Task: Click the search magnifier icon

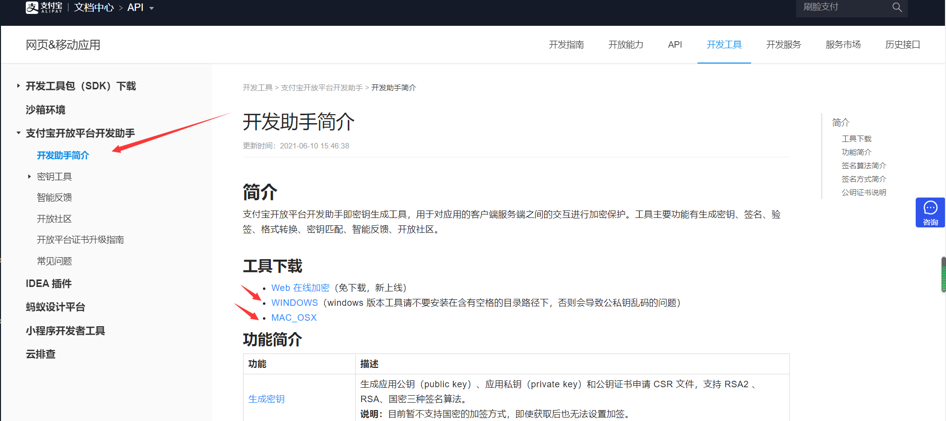Action: tap(897, 7)
